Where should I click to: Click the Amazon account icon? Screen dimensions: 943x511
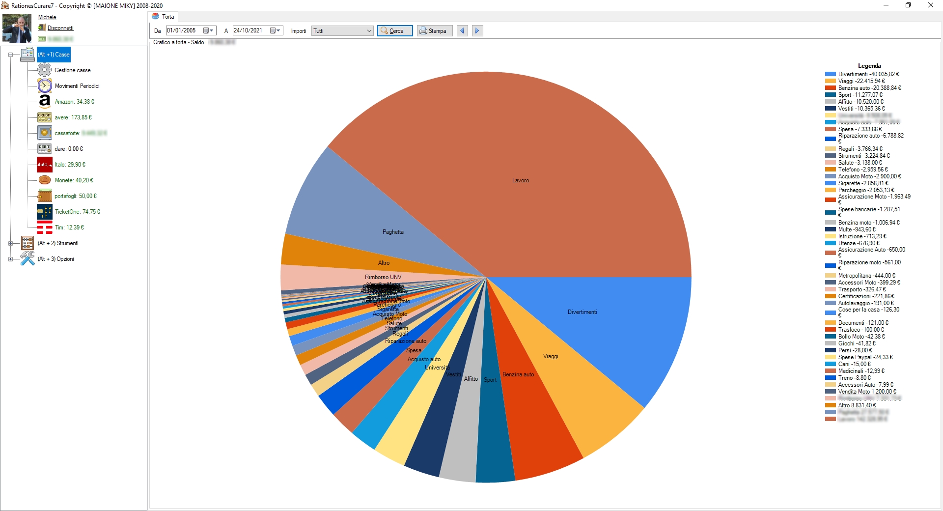[44, 101]
